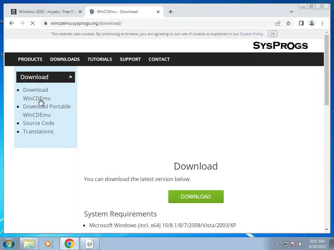This screenshot has width=334, height=250.
Task: Open Translations sidebar link
Action: pos(38,132)
